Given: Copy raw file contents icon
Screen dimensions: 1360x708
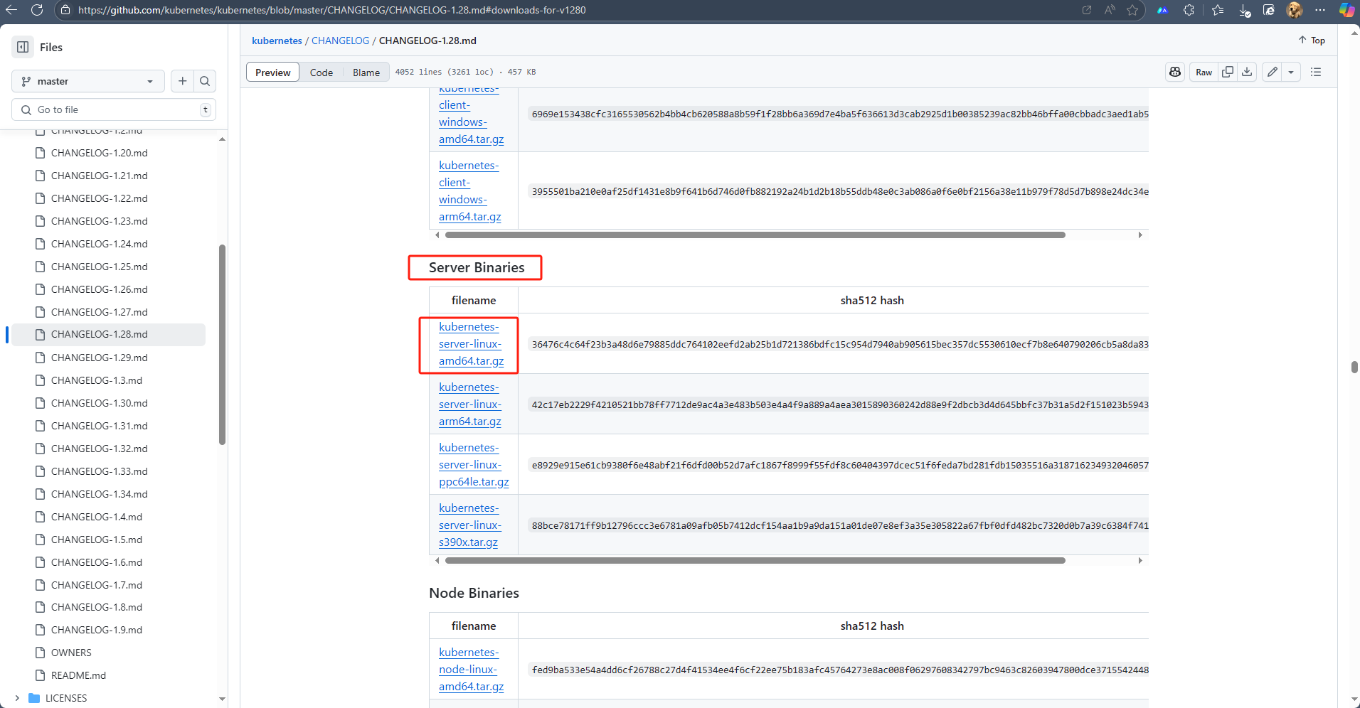Looking at the screenshot, I should [x=1228, y=72].
